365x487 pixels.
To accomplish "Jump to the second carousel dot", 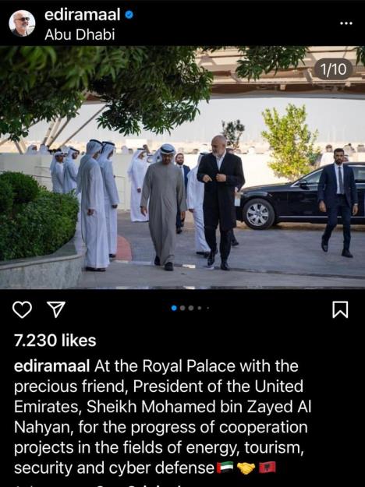I will [182, 308].
